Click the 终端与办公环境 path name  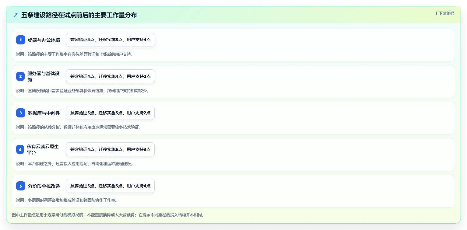44,40
